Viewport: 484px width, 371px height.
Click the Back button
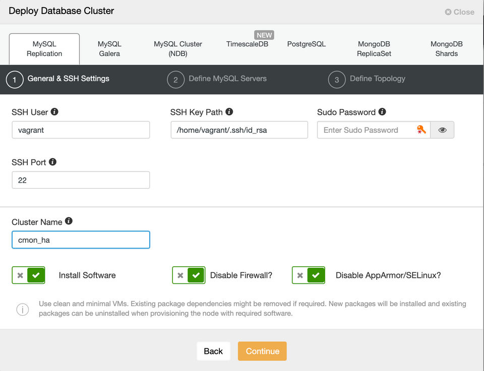(213, 351)
